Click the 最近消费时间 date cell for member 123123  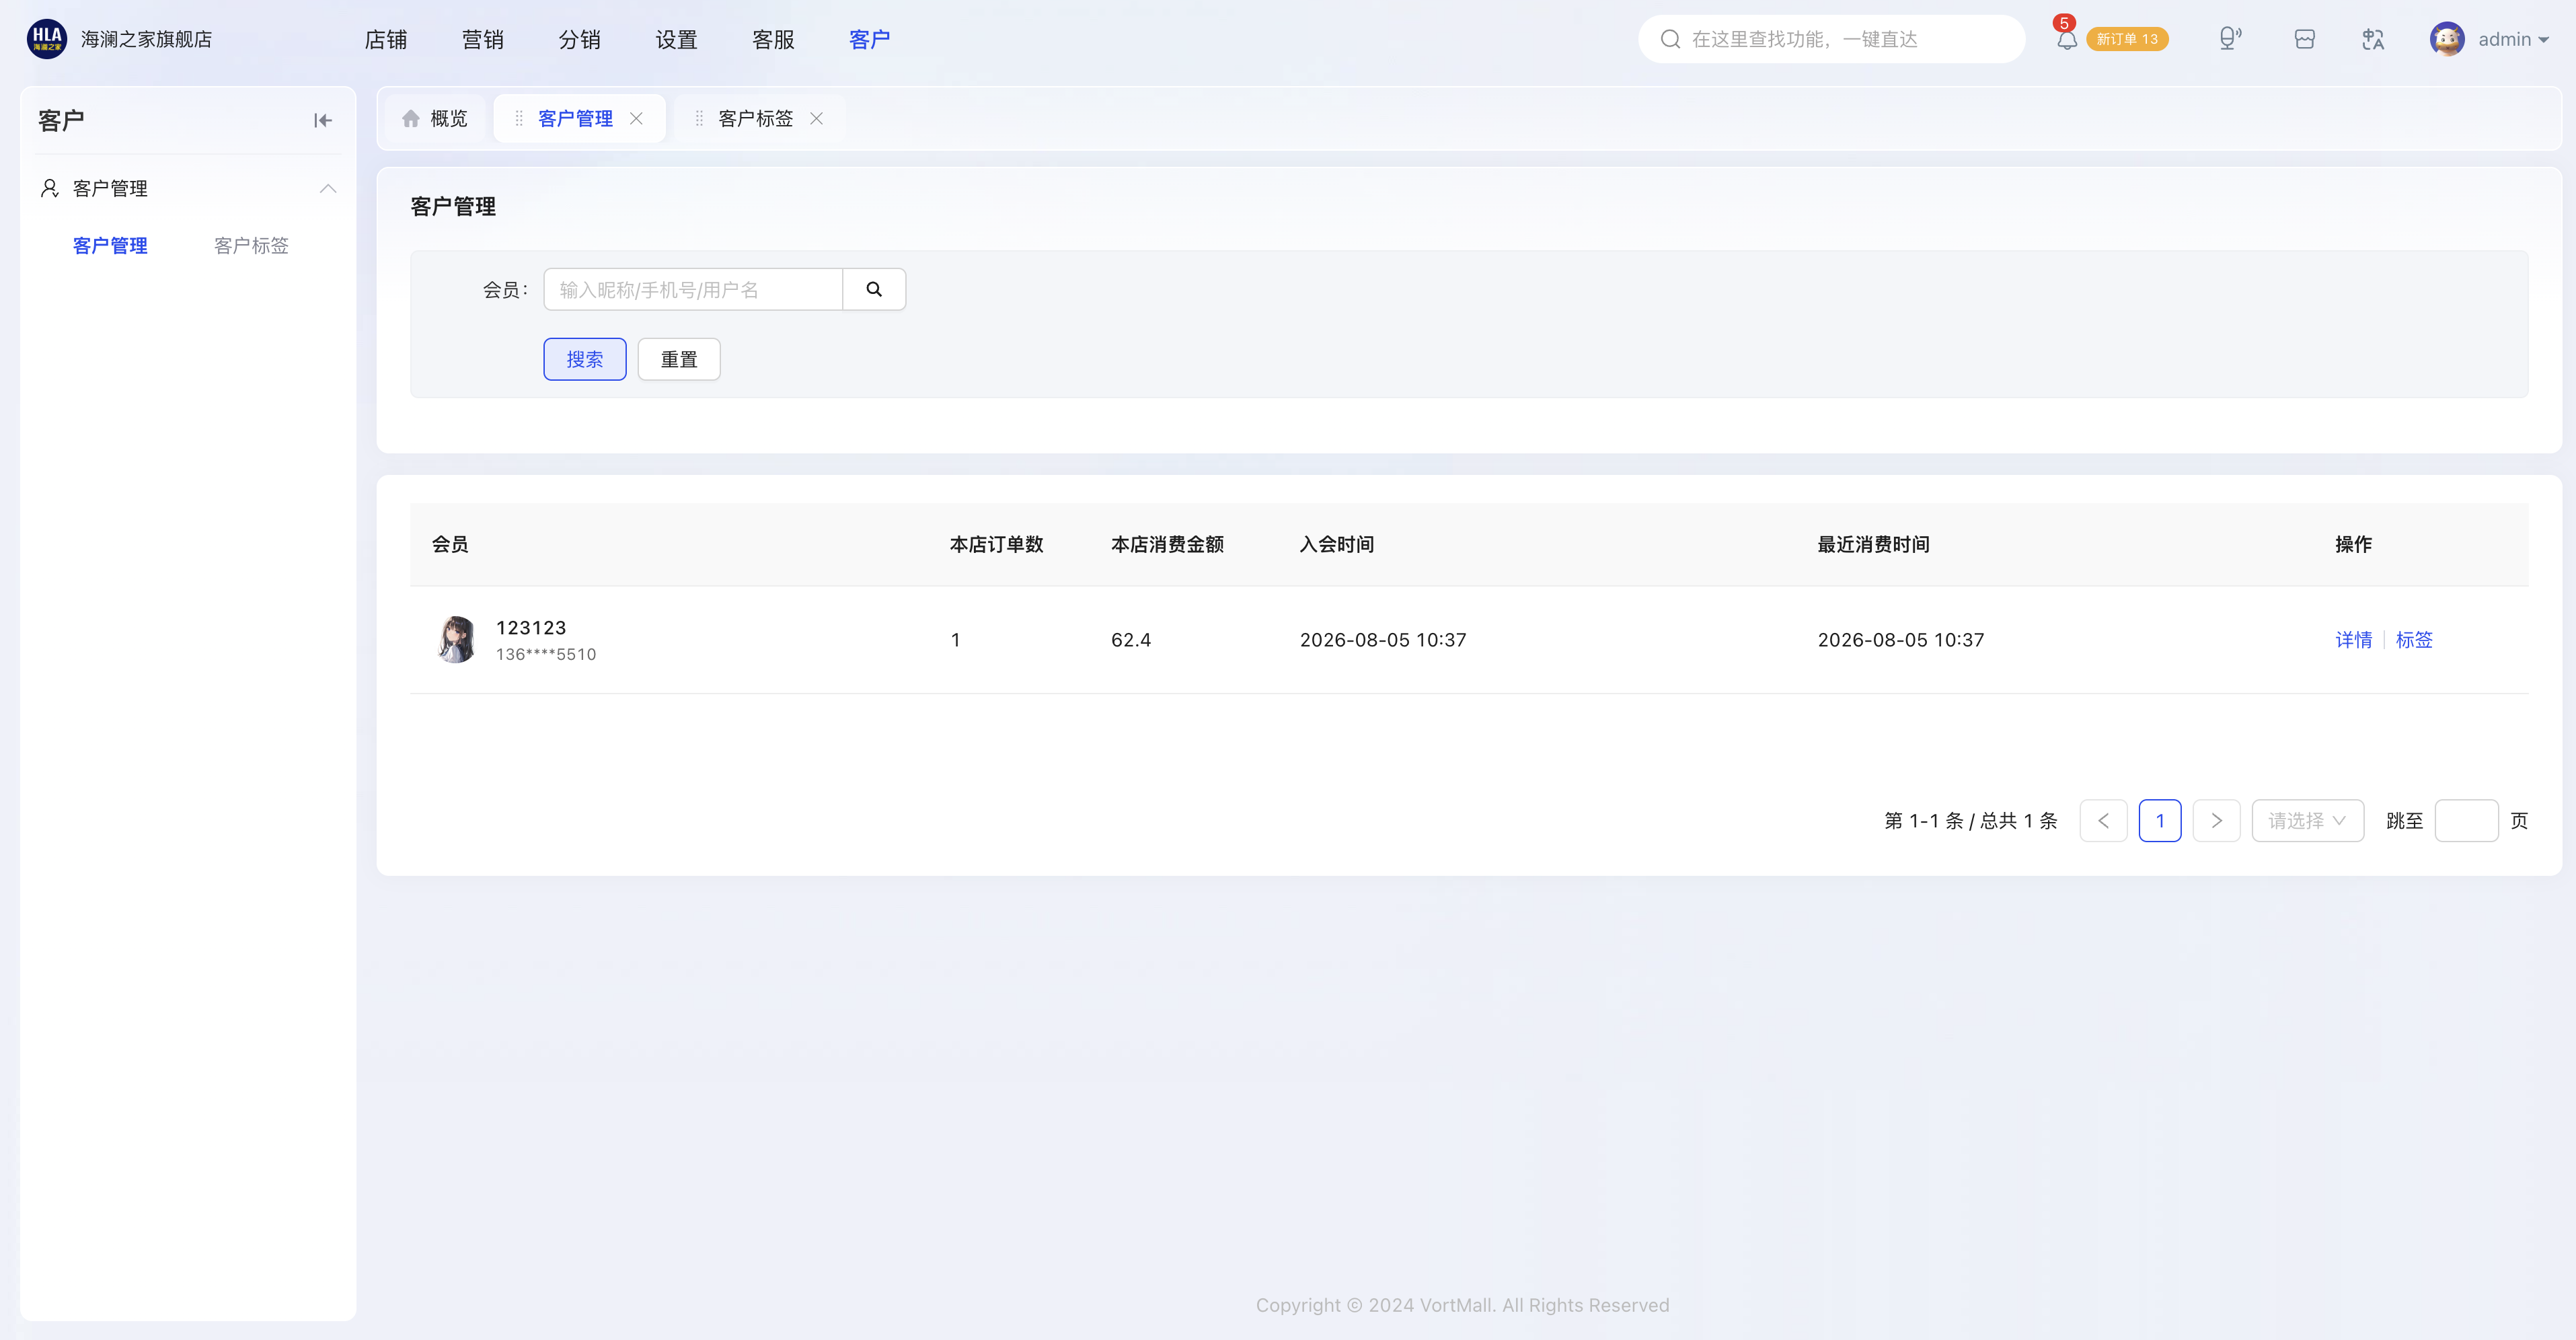coord(1900,640)
